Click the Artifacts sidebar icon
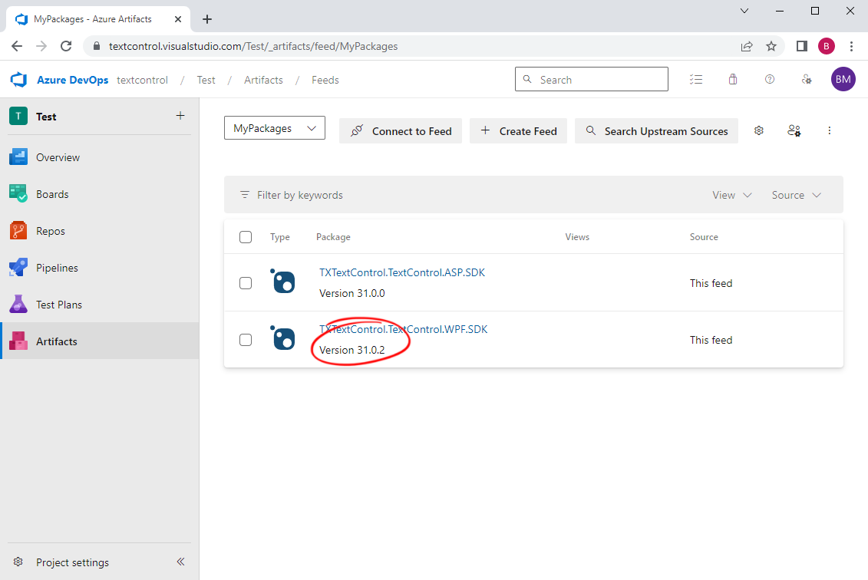The image size is (868, 580). pos(18,341)
